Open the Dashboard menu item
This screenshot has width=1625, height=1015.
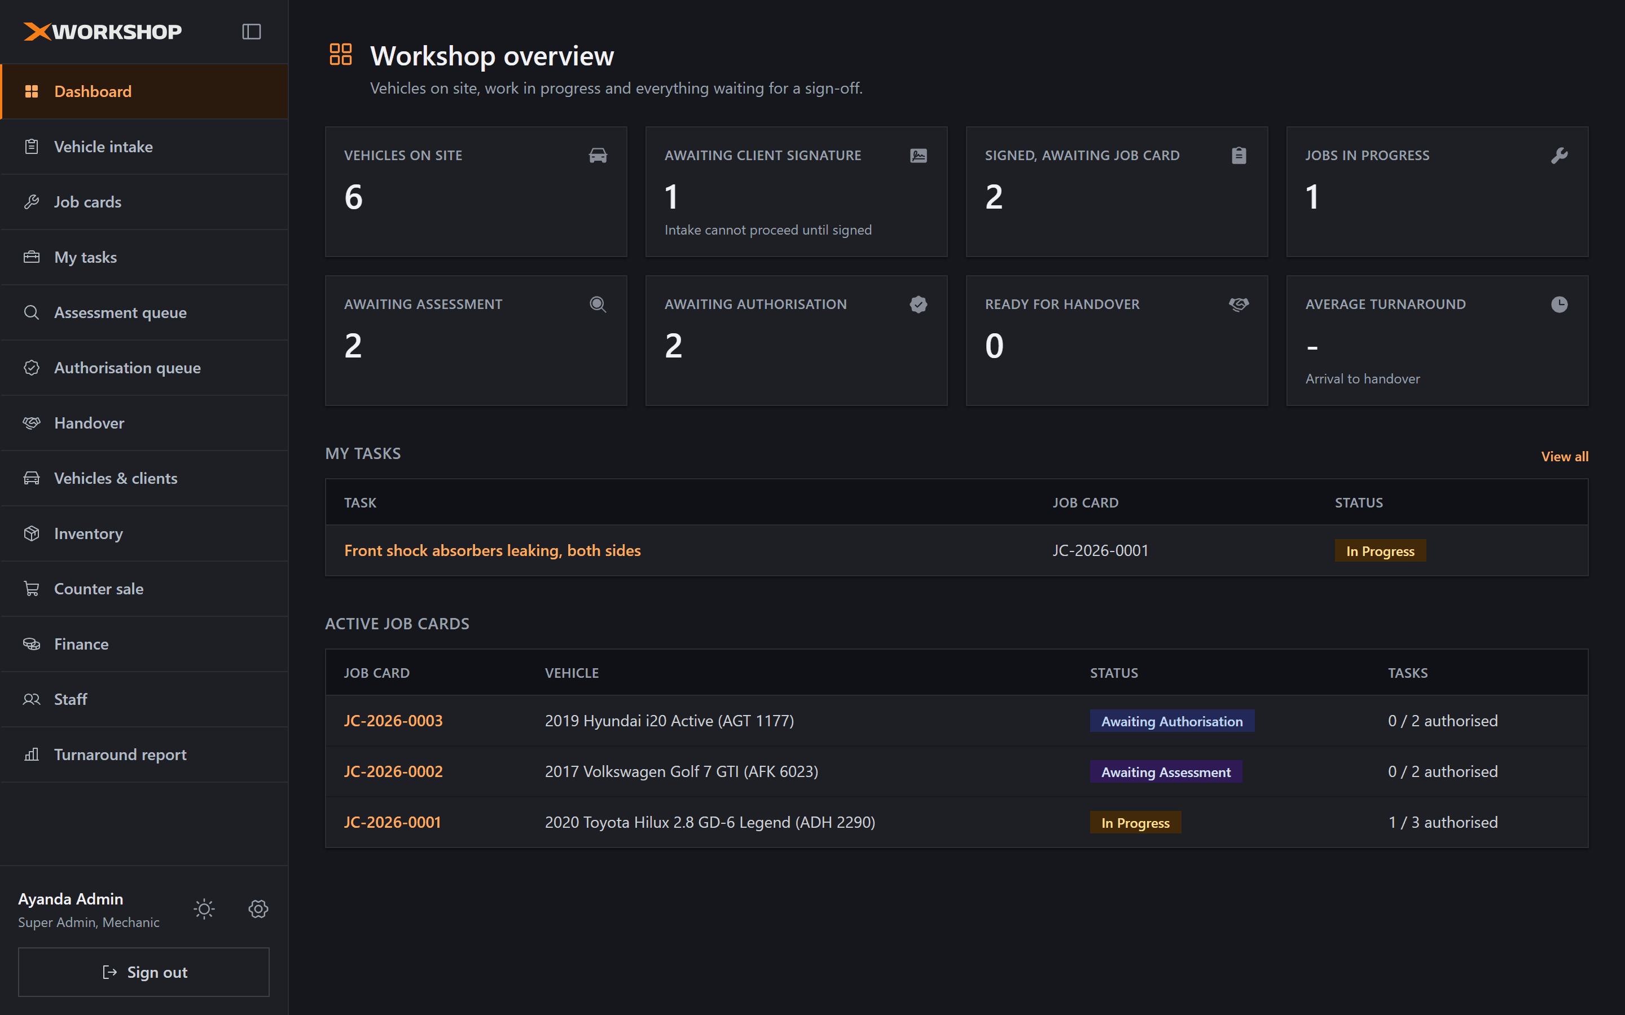click(144, 91)
